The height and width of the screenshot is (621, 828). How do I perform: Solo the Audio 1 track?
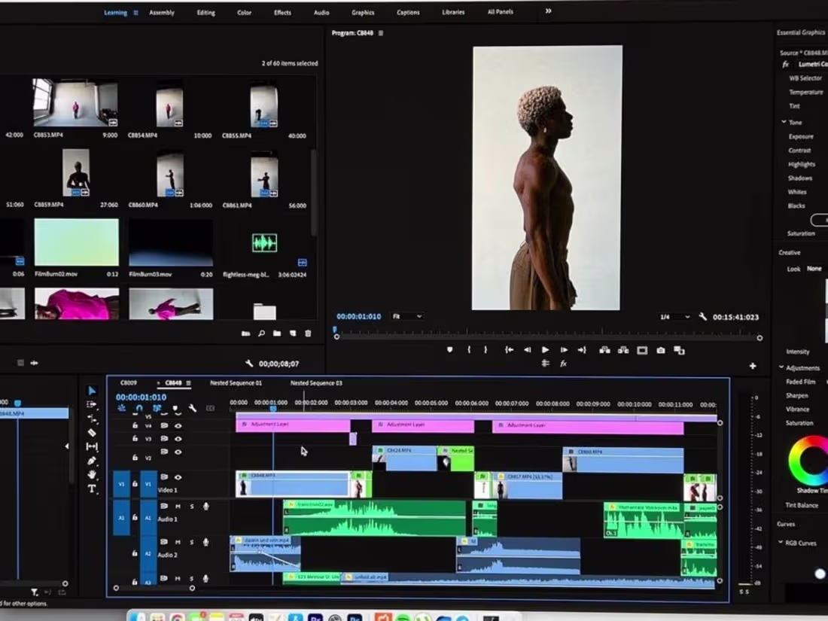pyautogui.click(x=192, y=506)
